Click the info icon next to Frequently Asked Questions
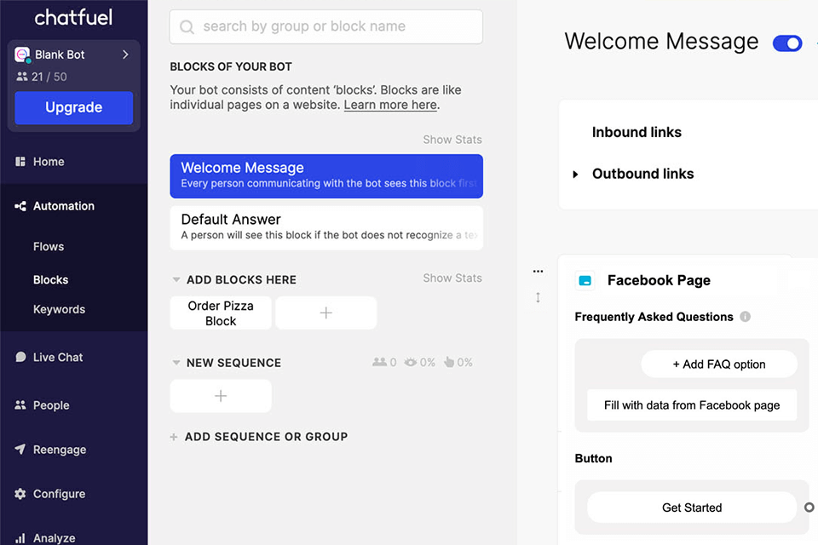818x545 pixels. [x=745, y=317]
